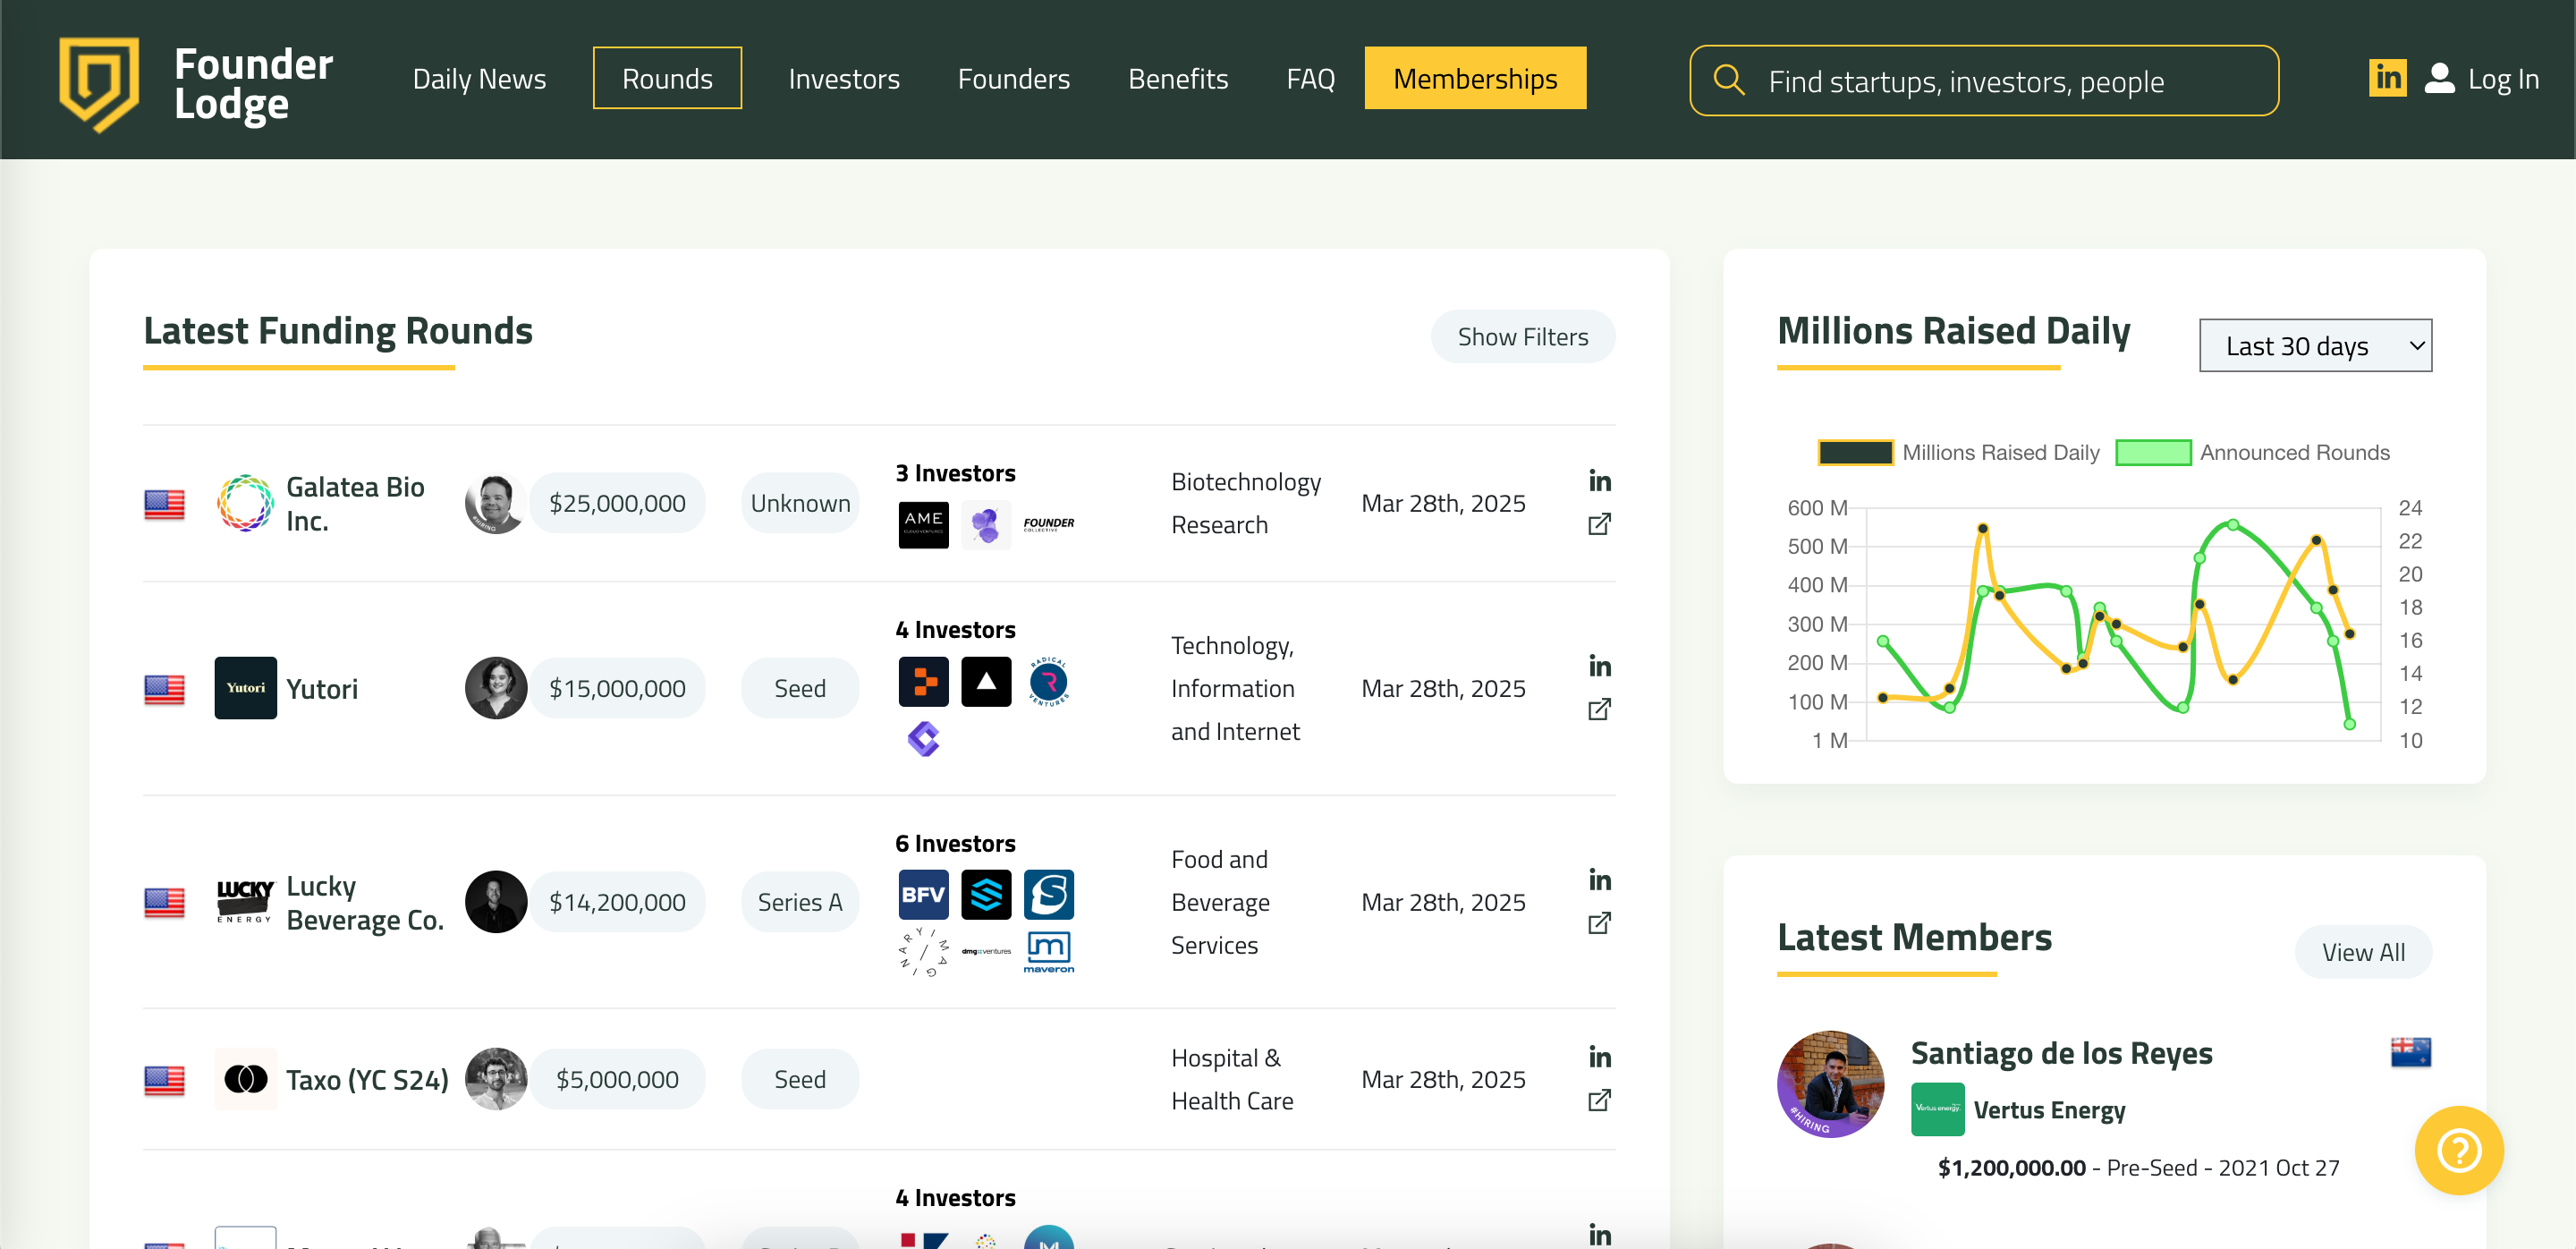The image size is (2576, 1249).
Task: Toggle the Millions Raised Daily legend
Action: [1958, 453]
